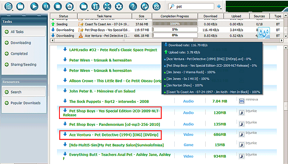Image resolution: width=288 pixels, height=164 pixels.
Task: Sort task list by Size column
Action: coord(142,16)
